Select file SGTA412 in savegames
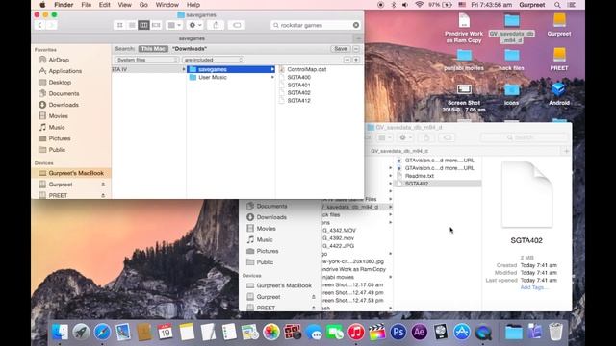Viewport: 616px width, 346px height. click(298, 101)
